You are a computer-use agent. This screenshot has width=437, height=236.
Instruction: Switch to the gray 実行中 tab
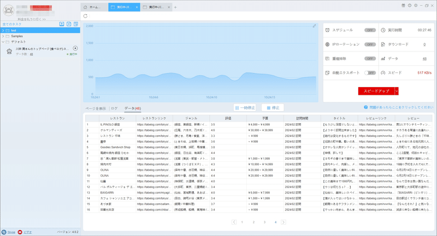[156, 7]
